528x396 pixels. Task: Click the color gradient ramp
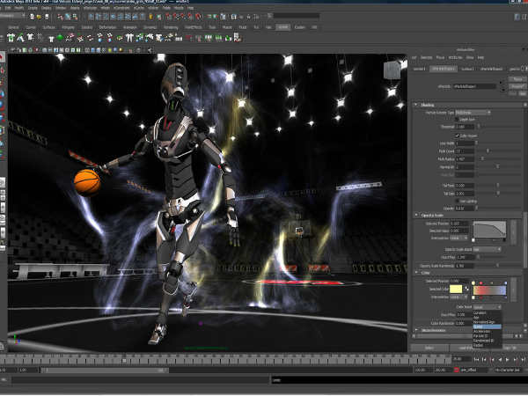(x=490, y=290)
